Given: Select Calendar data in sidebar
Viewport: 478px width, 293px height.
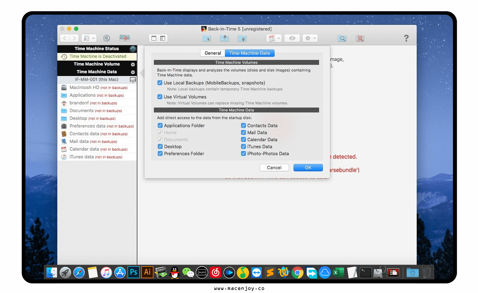Looking at the screenshot, I should point(97,149).
